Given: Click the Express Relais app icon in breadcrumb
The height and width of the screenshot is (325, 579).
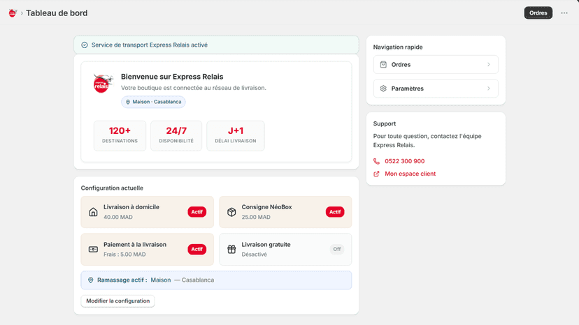Looking at the screenshot, I should [13, 13].
